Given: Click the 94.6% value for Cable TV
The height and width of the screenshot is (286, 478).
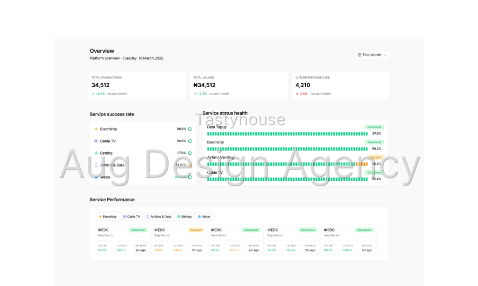Looking at the screenshot, I should click(182, 141).
